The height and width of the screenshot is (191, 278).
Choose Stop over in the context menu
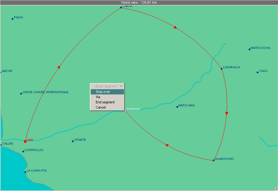pos(107,92)
